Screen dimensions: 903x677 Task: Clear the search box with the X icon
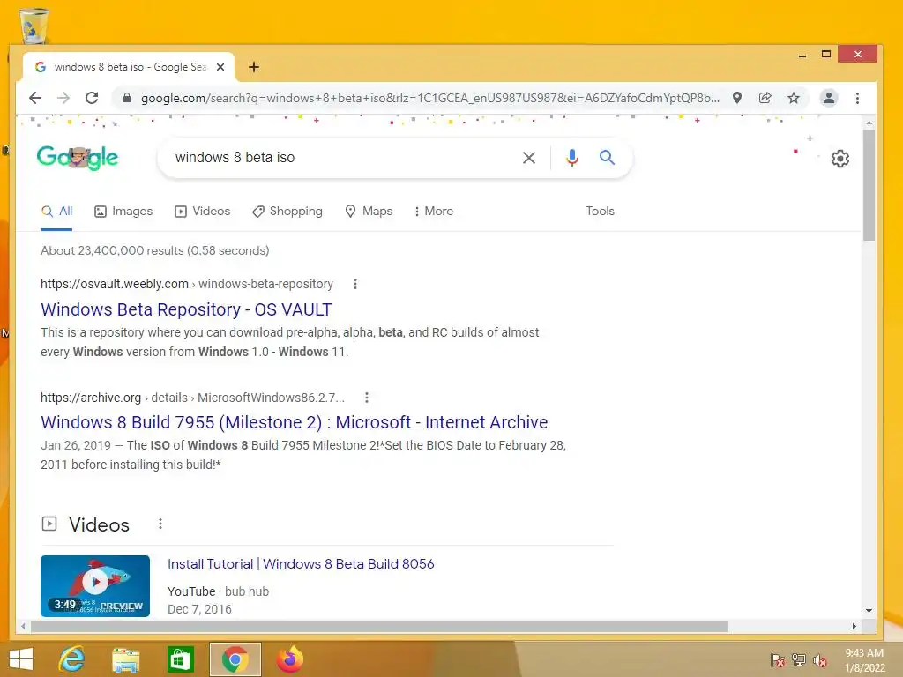[x=529, y=157]
